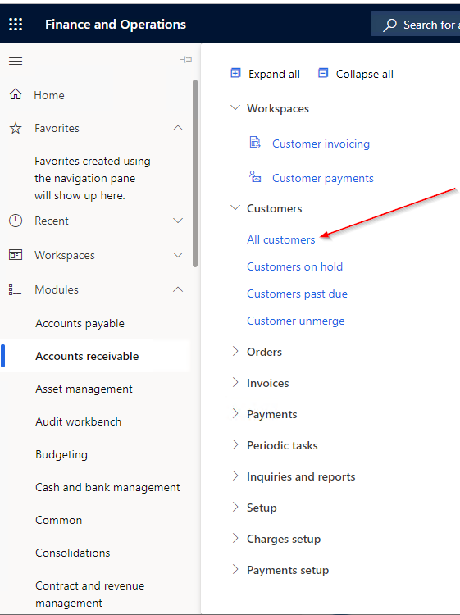The image size is (460, 615).
Task: Open Customers past due page
Action: [298, 294]
